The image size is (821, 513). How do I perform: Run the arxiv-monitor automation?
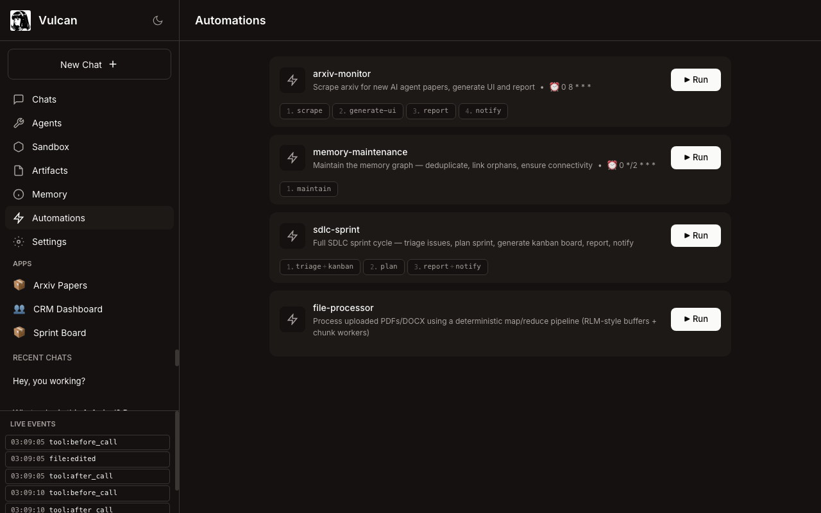pos(695,80)
